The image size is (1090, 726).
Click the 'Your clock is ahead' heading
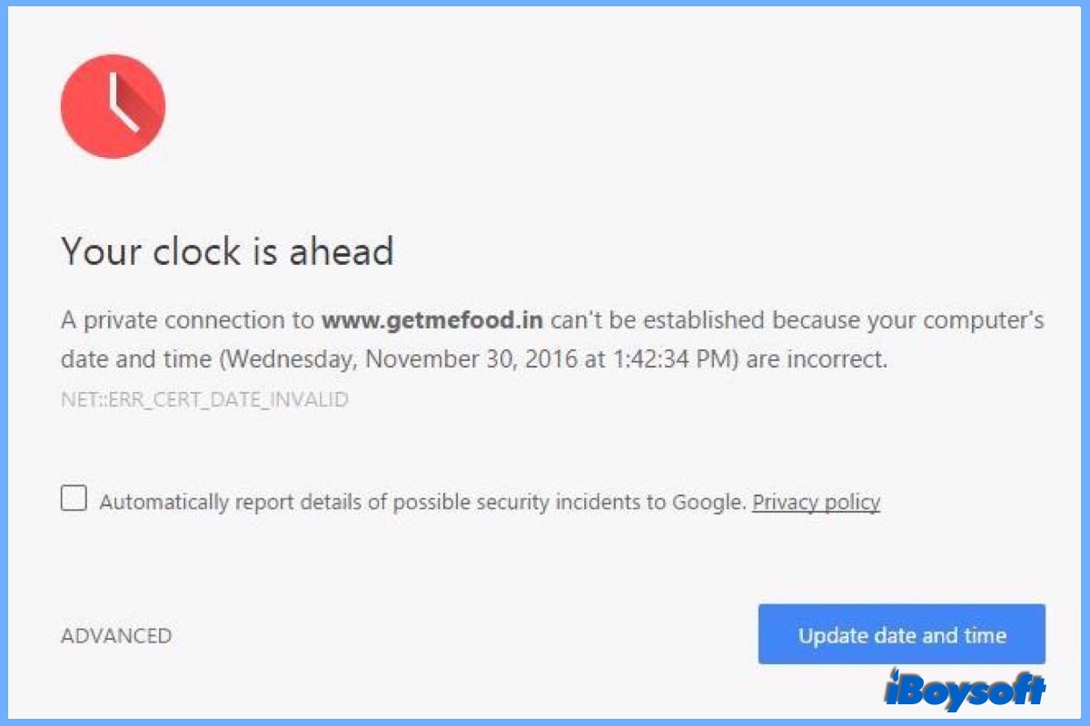[x=227, y=251]
